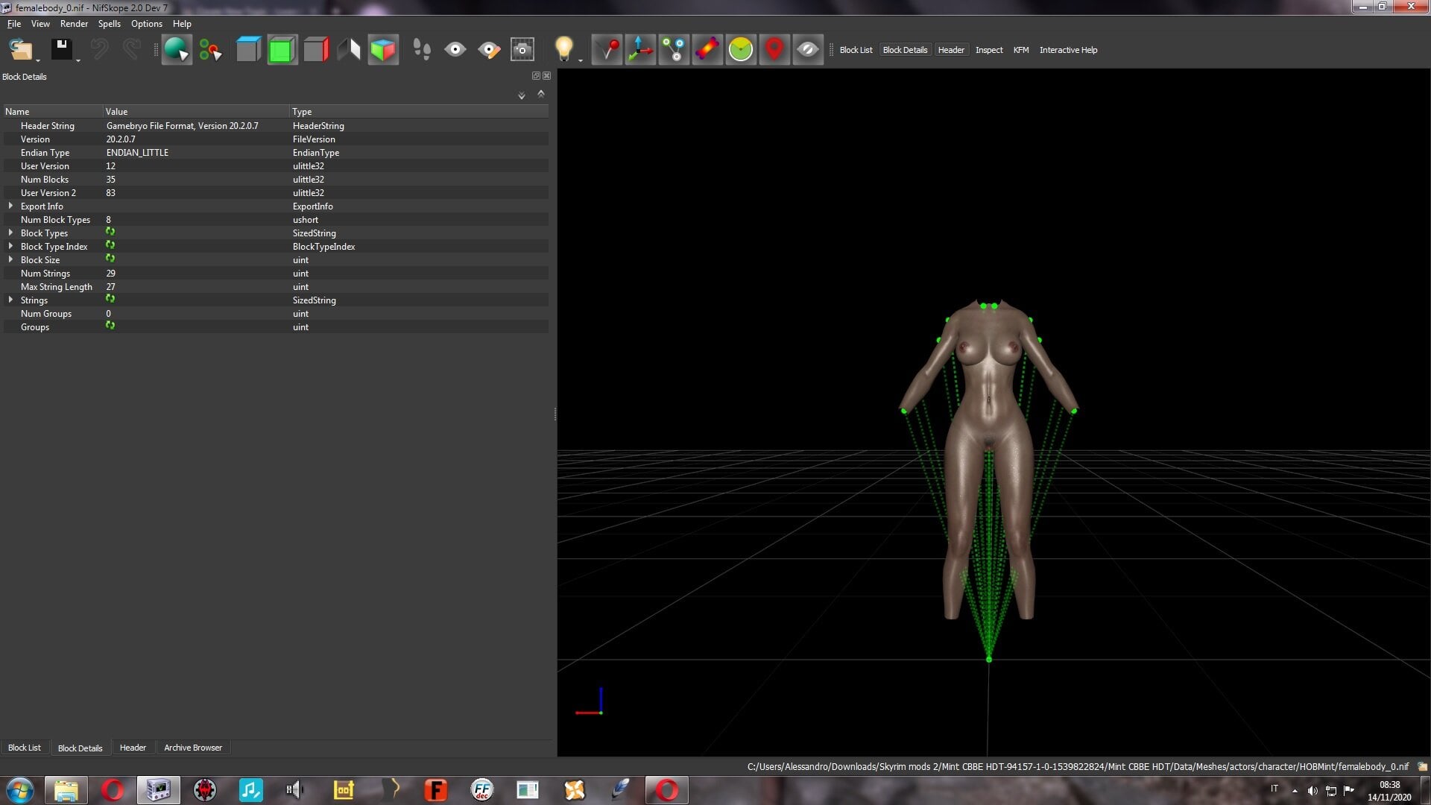Image resolution: width=1431 pixels, height=805 pixels.
Task: Open the Windows Start menu
Action: click(x=19, y=790)
